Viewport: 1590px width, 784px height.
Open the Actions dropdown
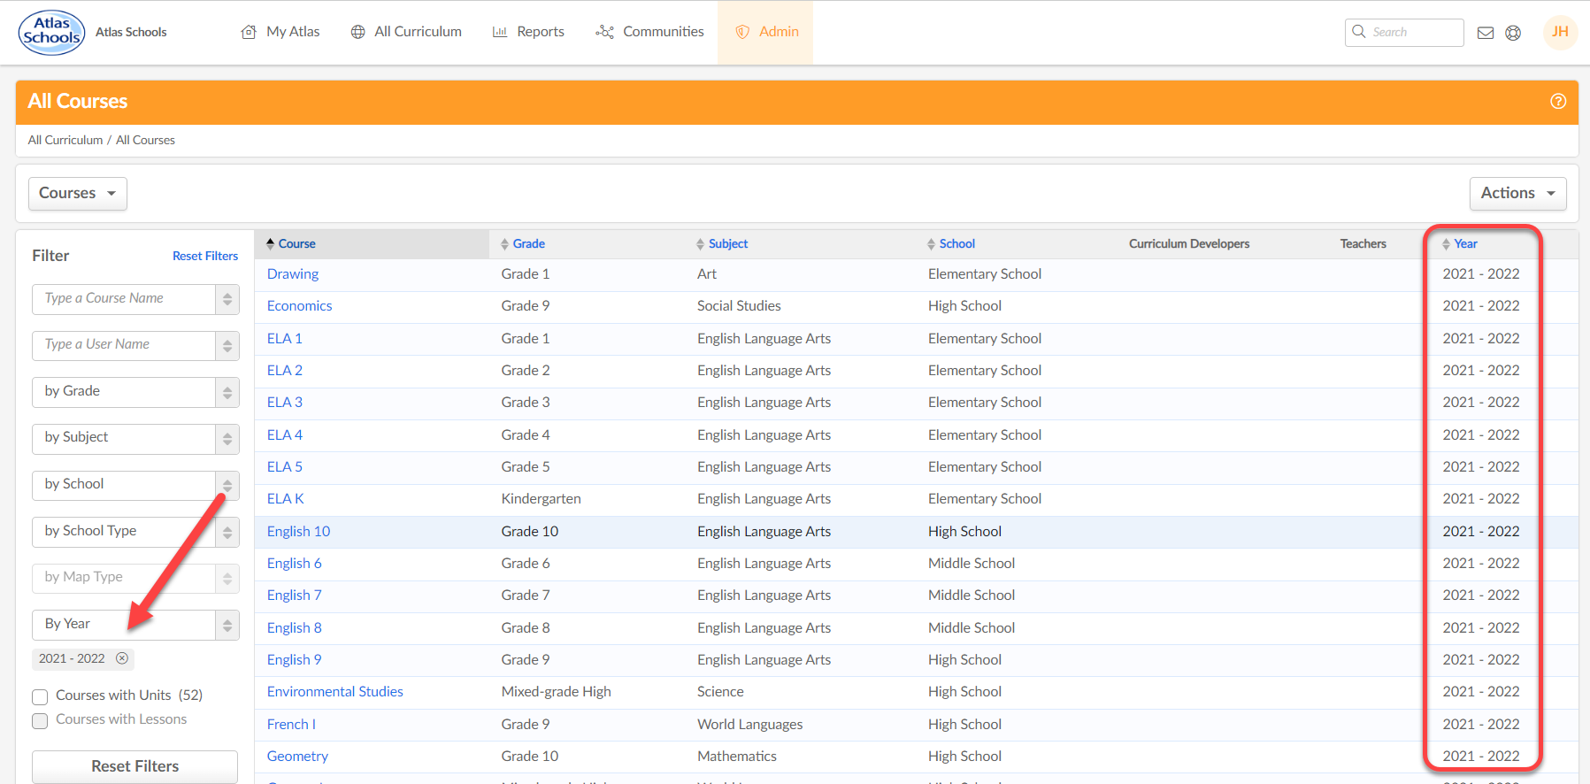pos(1517,194)
